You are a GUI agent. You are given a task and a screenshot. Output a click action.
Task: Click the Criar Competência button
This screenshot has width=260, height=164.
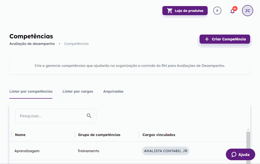[225, 39]
